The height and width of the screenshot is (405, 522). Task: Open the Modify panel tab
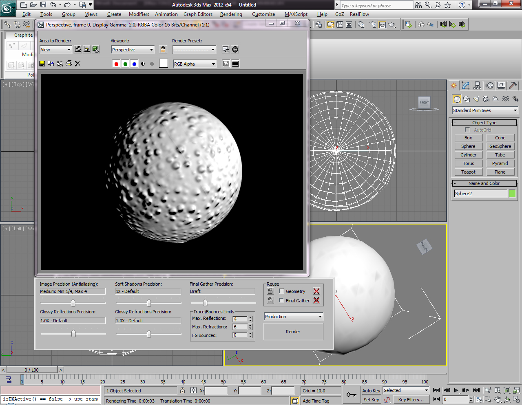(465, 86)
